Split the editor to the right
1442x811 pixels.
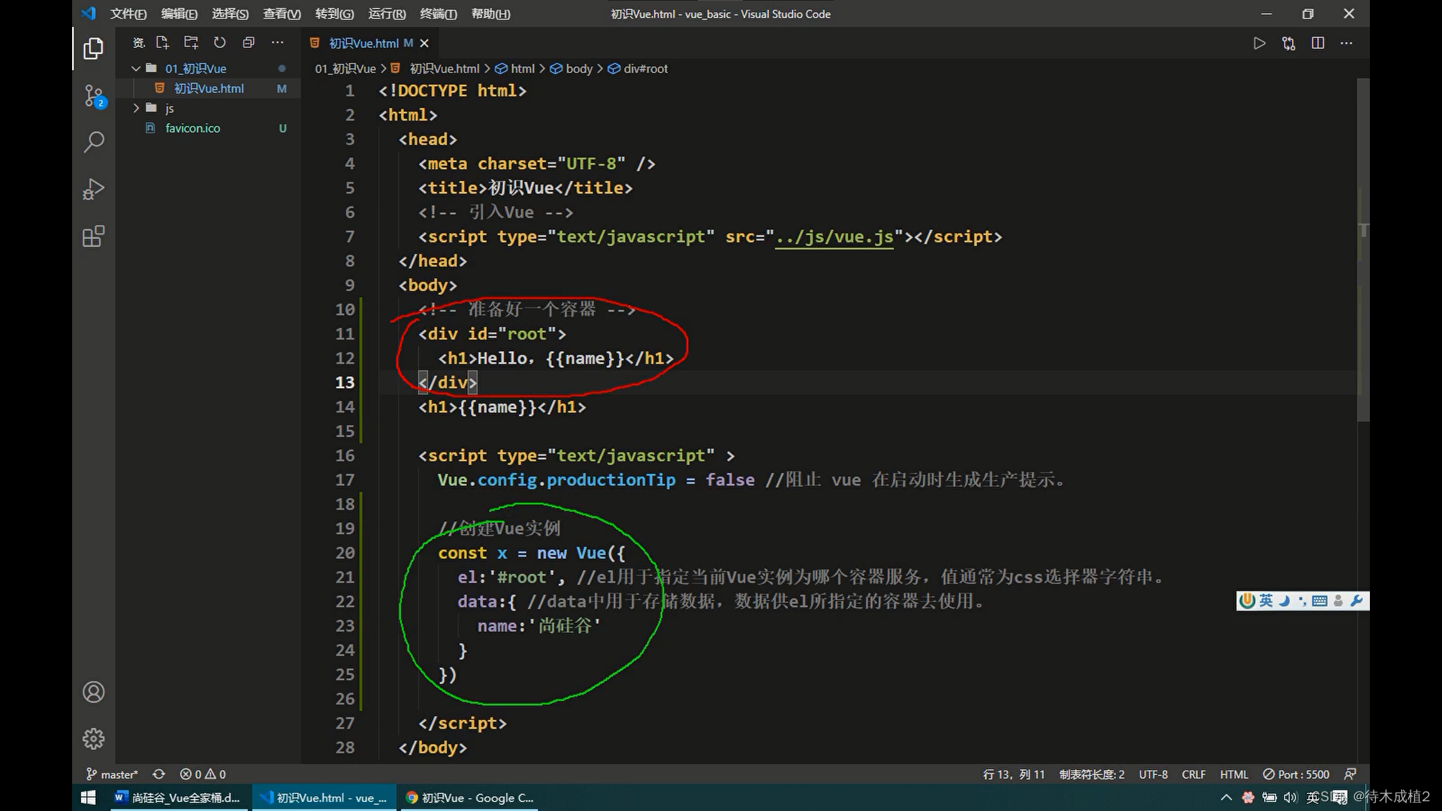pos(1317,44)
